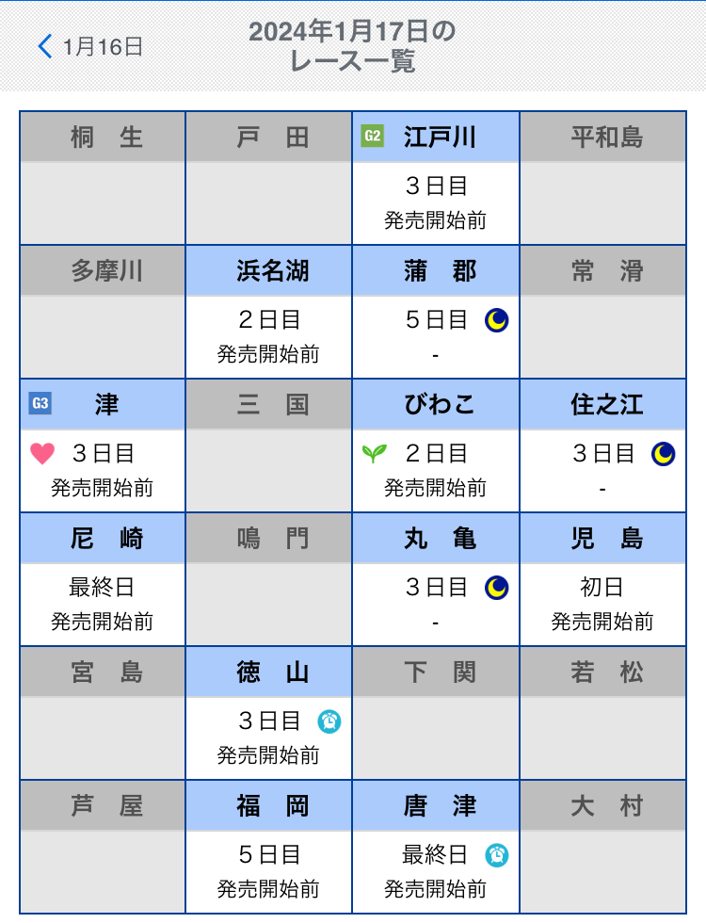Screen dimensions: 706x923
Task: Open the 福岡 5日目 race details cell
Action: pos(269,871)
